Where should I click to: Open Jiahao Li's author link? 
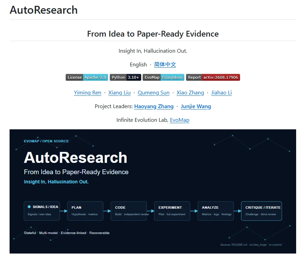221,93
